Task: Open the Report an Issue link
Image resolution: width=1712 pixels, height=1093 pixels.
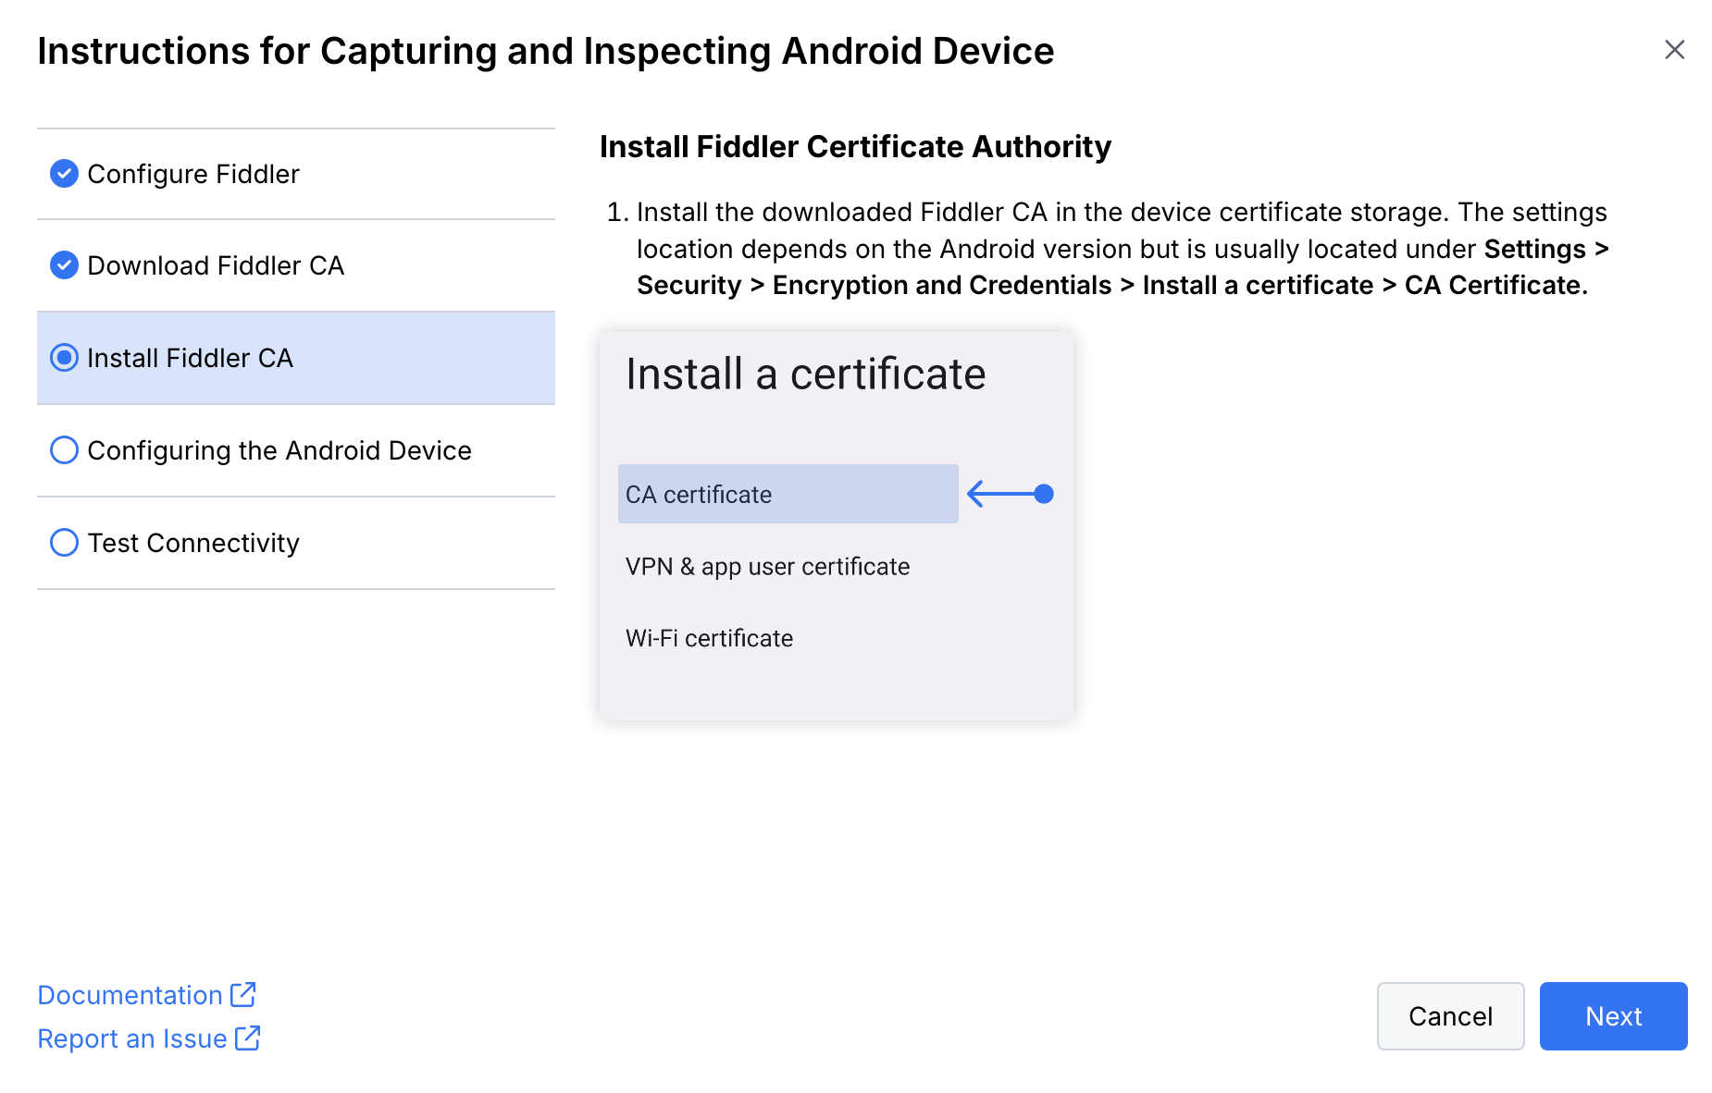Action: [132, 1039]
